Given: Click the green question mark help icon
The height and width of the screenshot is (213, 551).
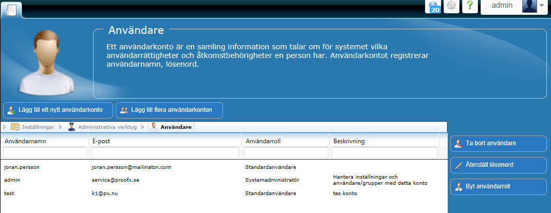Looking at the screenshot, I should pos(470,7).
